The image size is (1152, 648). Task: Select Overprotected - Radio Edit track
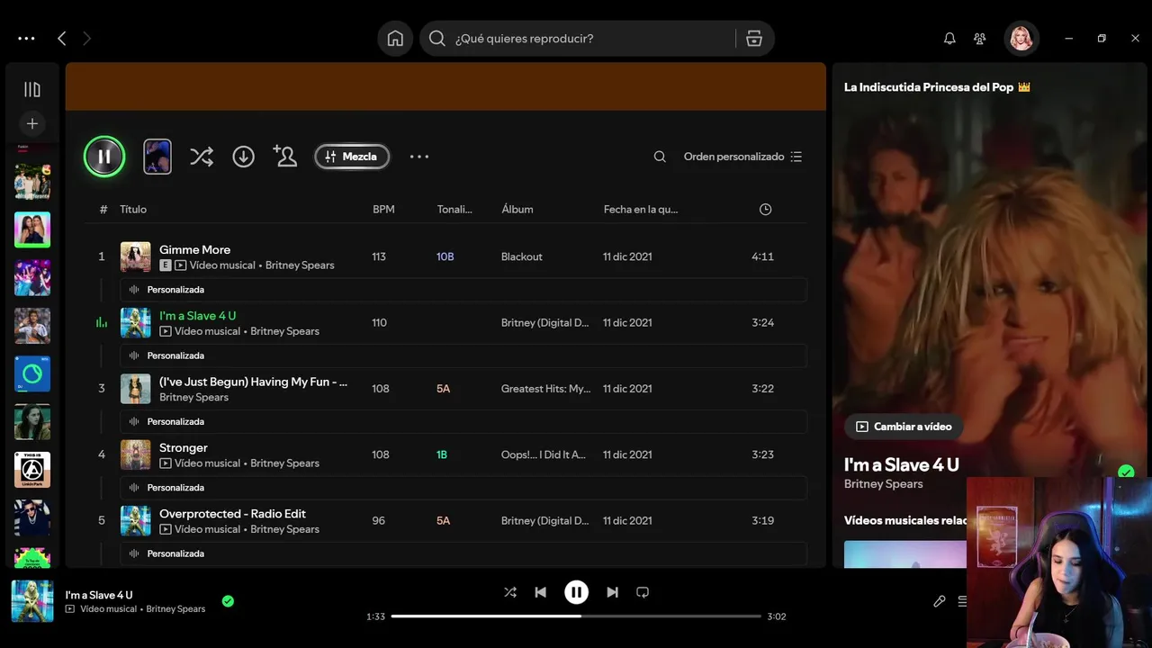pyautogui.click(x=232, y=514)
